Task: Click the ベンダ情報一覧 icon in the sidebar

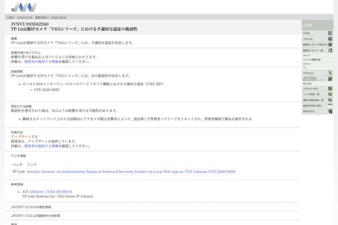Action: 330,94
